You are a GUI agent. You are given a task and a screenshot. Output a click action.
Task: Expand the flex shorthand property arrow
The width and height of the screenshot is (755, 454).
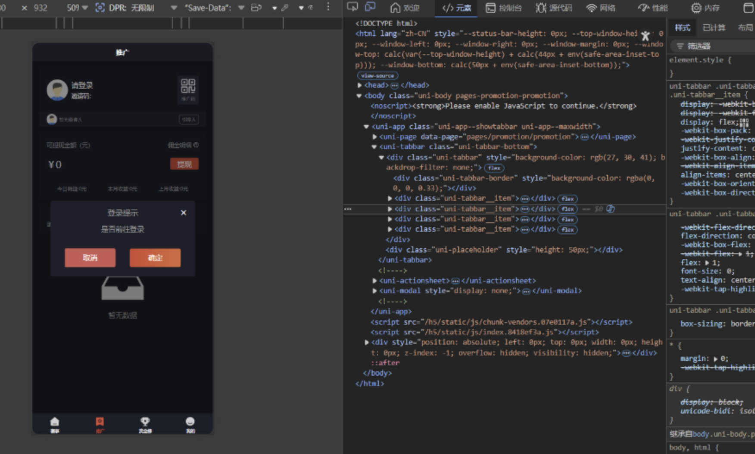(707, 263)
